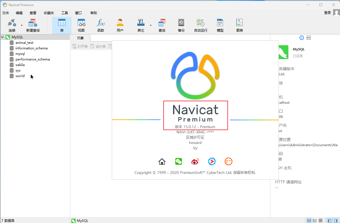Select the sys database
340x223 pixels.
[x=18, y=70]
